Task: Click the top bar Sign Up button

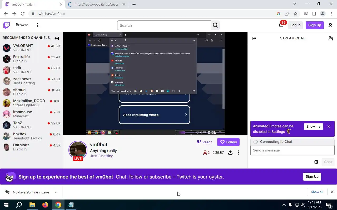Action: click(315, 25)
